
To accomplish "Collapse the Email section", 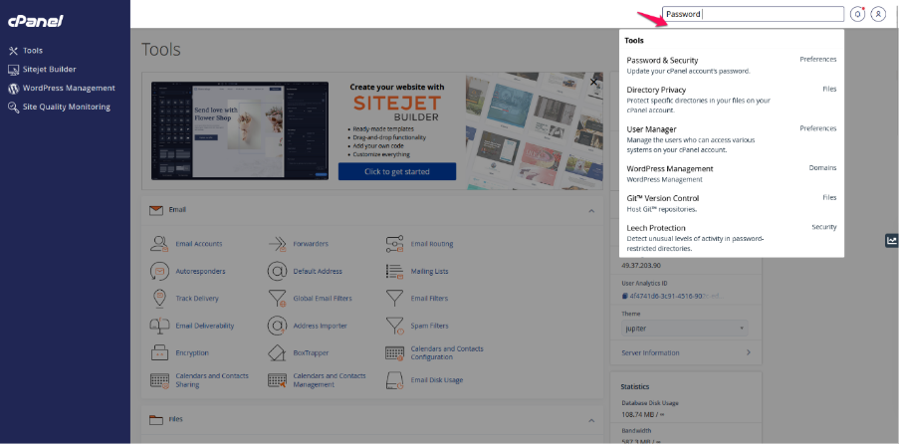I will point(591,211).
